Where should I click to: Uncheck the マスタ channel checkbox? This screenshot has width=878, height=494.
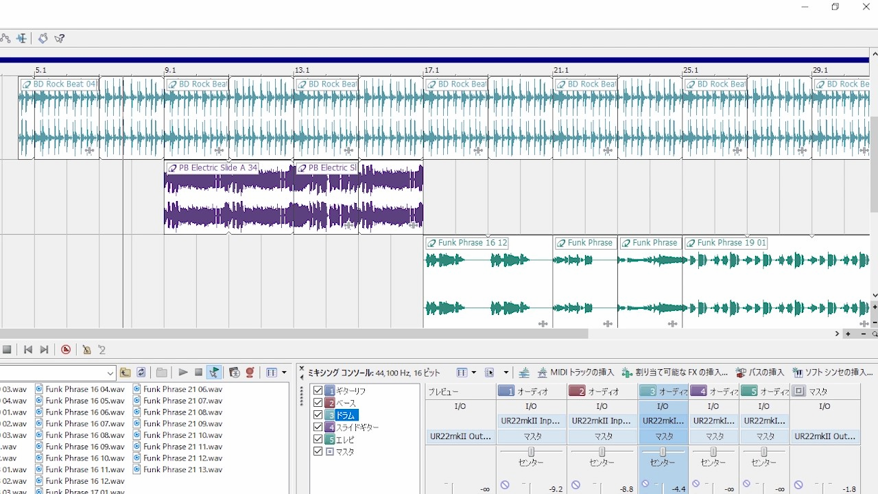click(x=318, y=451)
